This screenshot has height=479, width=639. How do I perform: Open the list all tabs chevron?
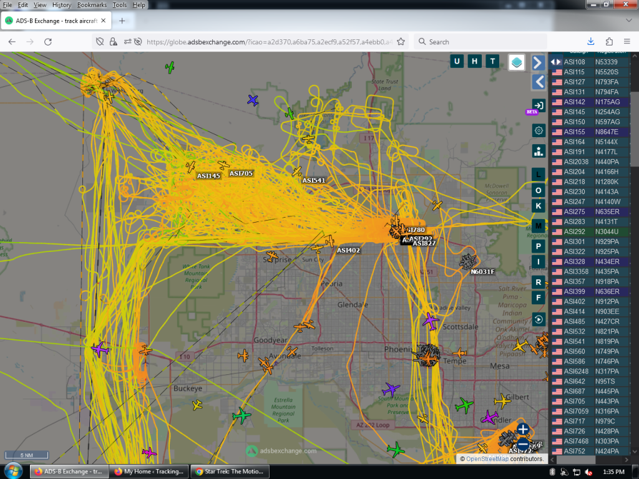click(x=628, y=20)
